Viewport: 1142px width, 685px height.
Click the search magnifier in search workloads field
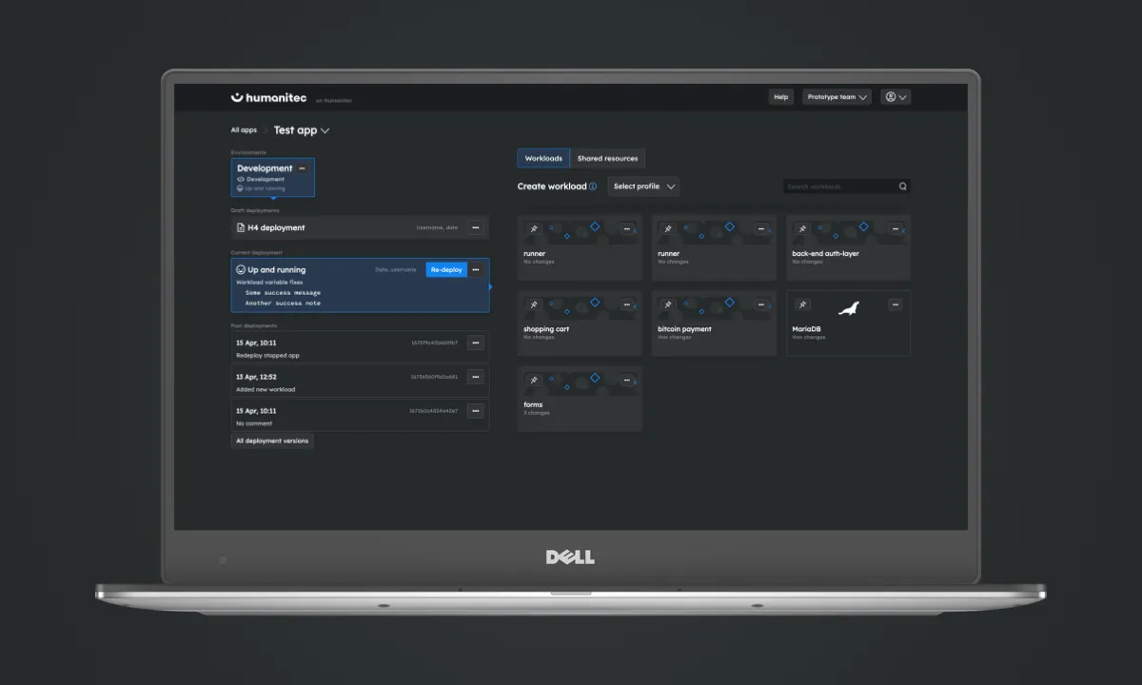pos(902,186)
